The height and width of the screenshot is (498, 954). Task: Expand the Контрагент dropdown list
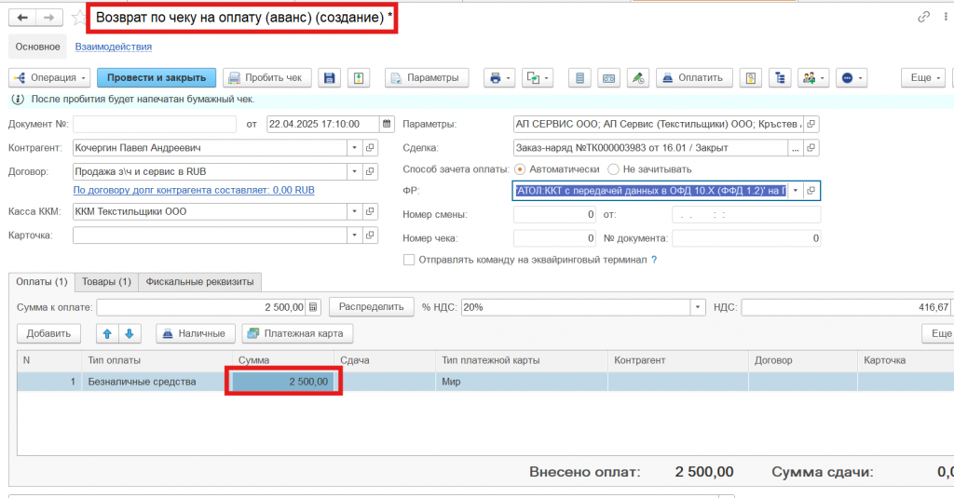354,147
